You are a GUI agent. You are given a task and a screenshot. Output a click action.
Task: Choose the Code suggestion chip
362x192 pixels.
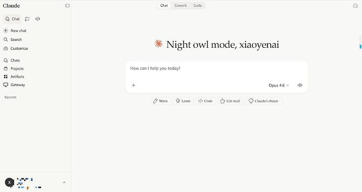tap(206, 101)
